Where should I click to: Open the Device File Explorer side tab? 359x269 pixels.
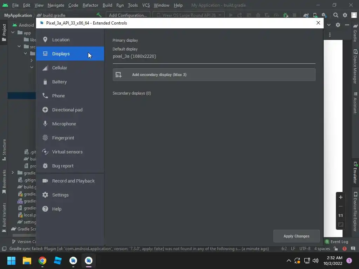[x=355, y=212]
